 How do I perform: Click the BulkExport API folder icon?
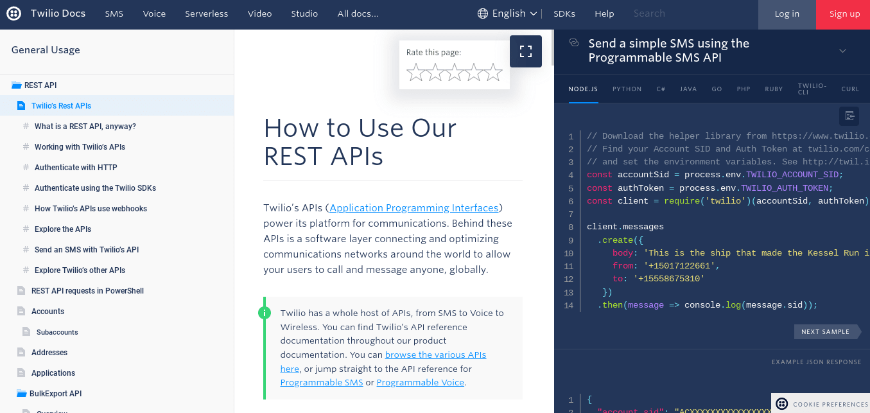pyautogui.click(x=22, y=394)
